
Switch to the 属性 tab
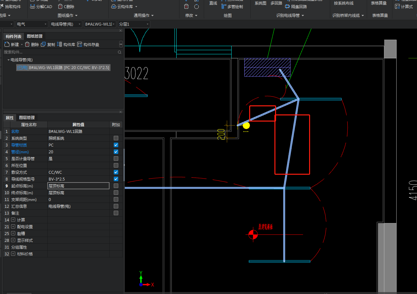[10, 118]
